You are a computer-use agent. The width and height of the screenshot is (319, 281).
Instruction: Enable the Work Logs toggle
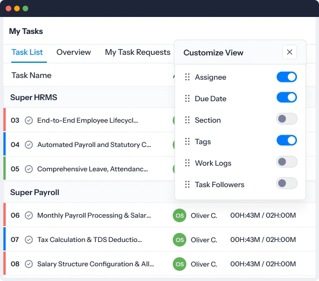tap(286, 162)
